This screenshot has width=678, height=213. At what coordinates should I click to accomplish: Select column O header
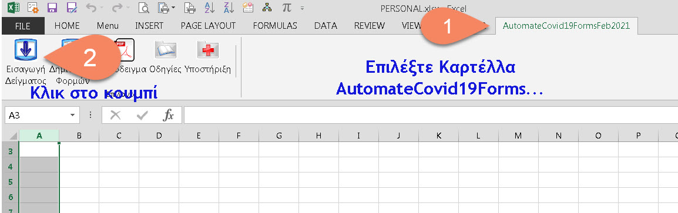pyautogui.click(x=598, y=136)
